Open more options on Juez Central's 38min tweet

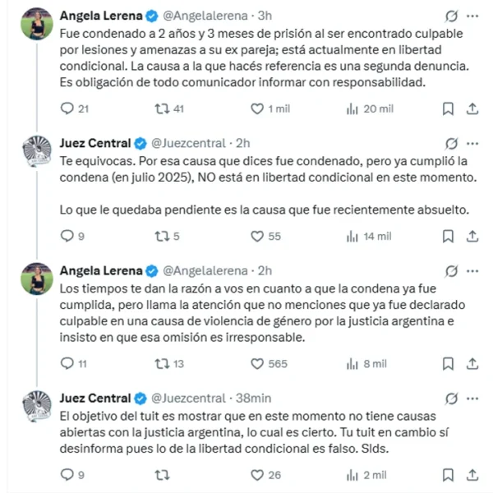472,399
